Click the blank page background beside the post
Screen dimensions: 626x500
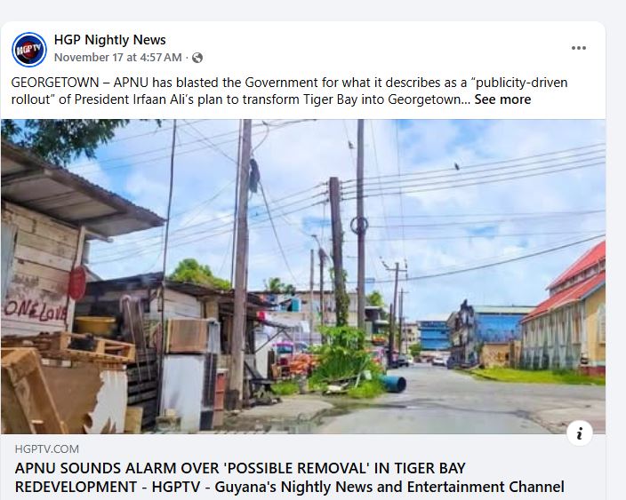pyautogui.click(x=615, y=239)
